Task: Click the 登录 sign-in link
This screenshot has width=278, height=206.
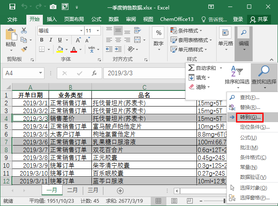Action: click(238, 19)
